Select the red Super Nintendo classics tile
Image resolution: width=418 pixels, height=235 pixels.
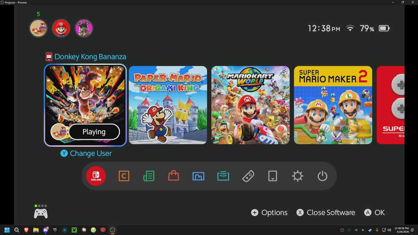(x=390, y=105)
